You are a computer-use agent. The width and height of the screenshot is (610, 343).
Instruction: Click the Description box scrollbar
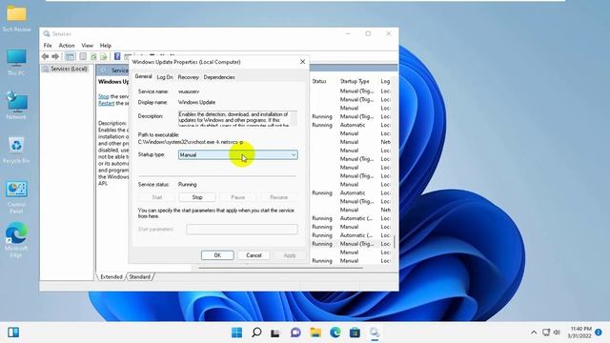point(295,119)
